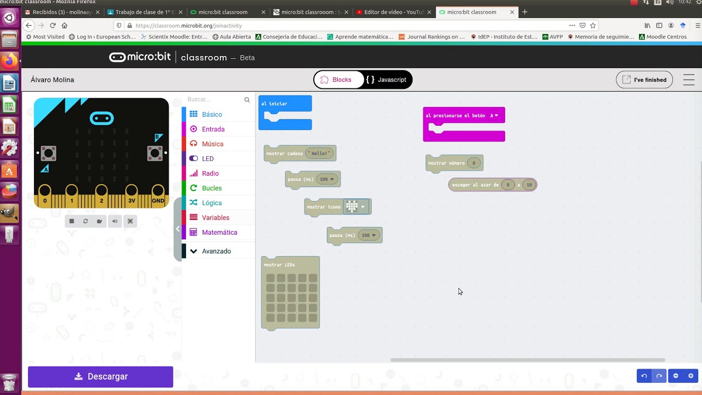Zoom in the blocks workspace
The image size is (702, 395).
click(690, 376)
